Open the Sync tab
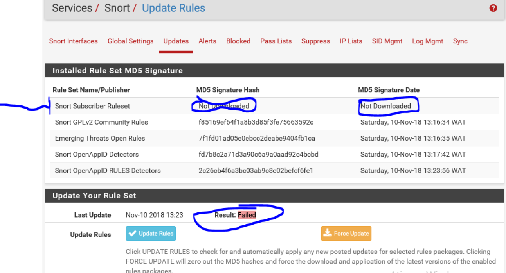The image size is (506, 273). (460, 41)
